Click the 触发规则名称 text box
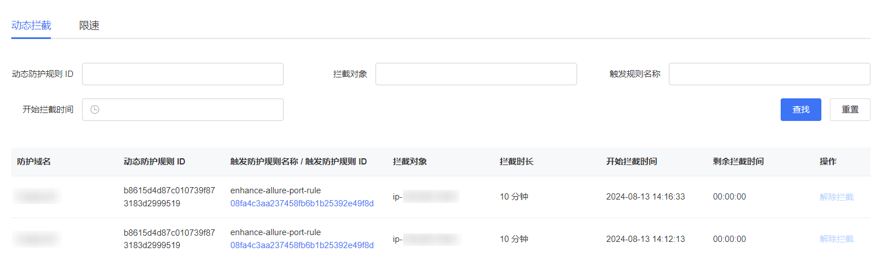This screenshot has height=260, width=883. (769, 74)
